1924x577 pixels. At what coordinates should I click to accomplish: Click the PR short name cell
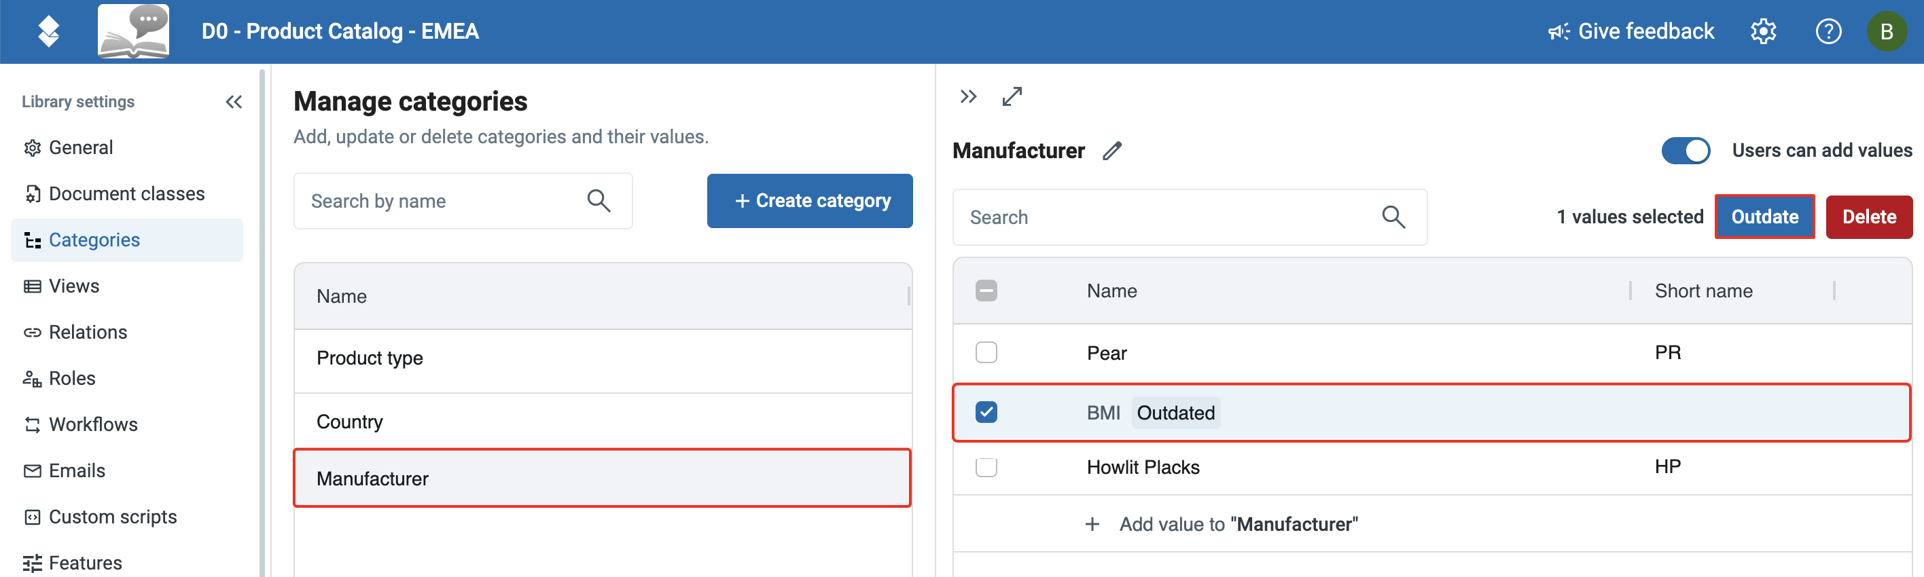[1667, 352]
